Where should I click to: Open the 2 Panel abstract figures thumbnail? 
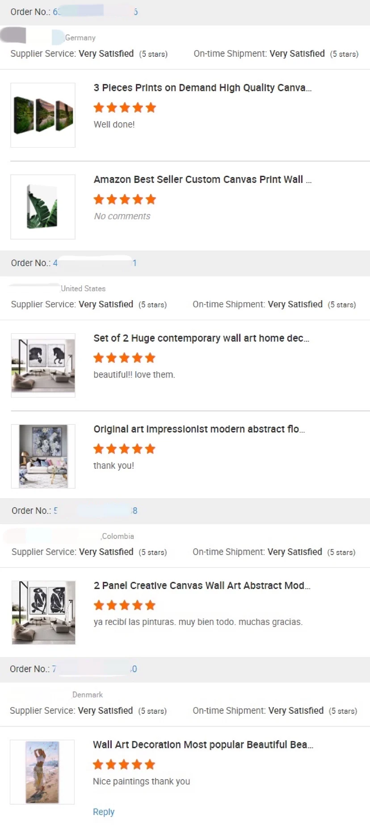[x=43, y=612]
